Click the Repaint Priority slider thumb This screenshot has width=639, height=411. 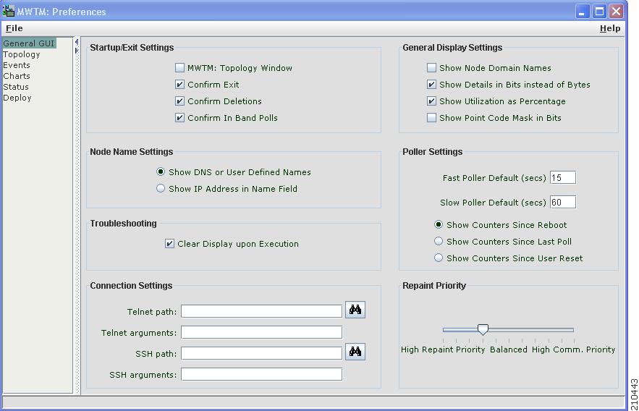pyautogui.click(x=483, y=329)
